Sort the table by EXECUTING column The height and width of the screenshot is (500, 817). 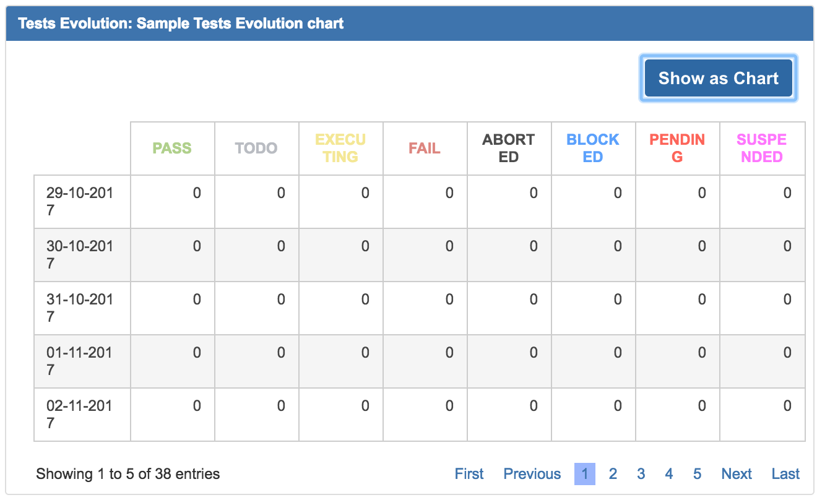click(340, 148)
